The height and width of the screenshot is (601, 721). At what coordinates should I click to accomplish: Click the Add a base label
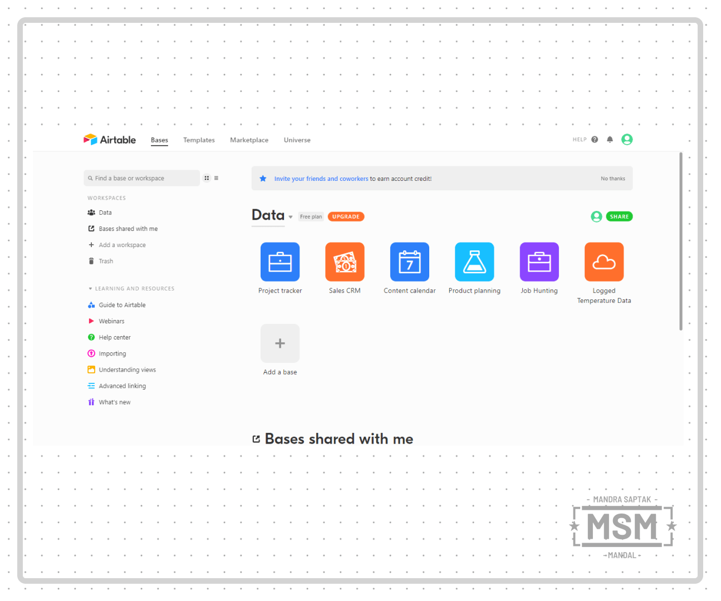(x=280, y=372)
